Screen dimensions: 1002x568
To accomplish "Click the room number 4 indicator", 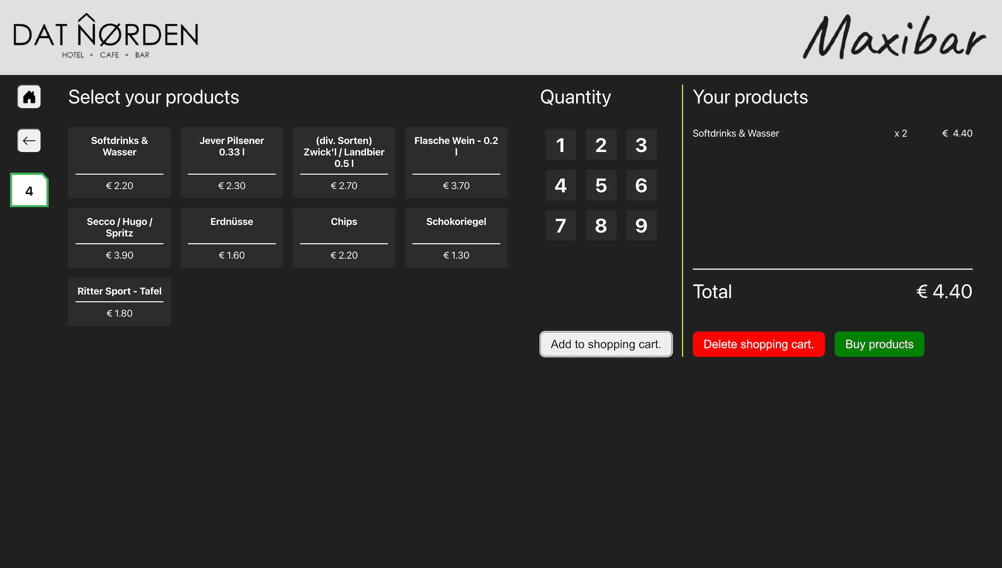I will [29, 190].
